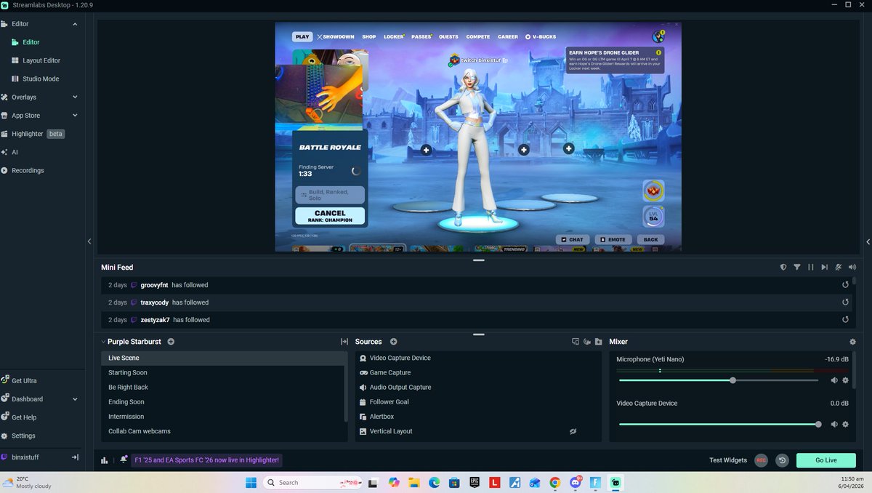
Task: Collapse the left sidebar with the chevron
Action: (89, 241)
